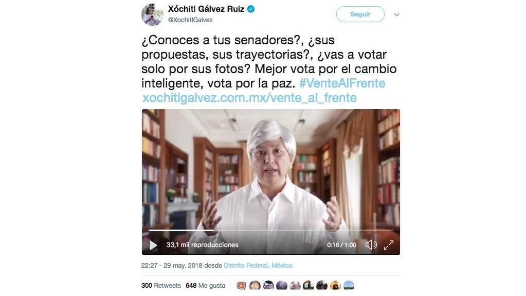Screen dimensions: 526x296
Task: Mute the video volume speaker icon
Action: coord(371,245)
